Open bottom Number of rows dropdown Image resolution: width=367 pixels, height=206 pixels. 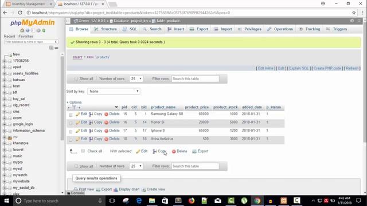click(x=136, y=166)
